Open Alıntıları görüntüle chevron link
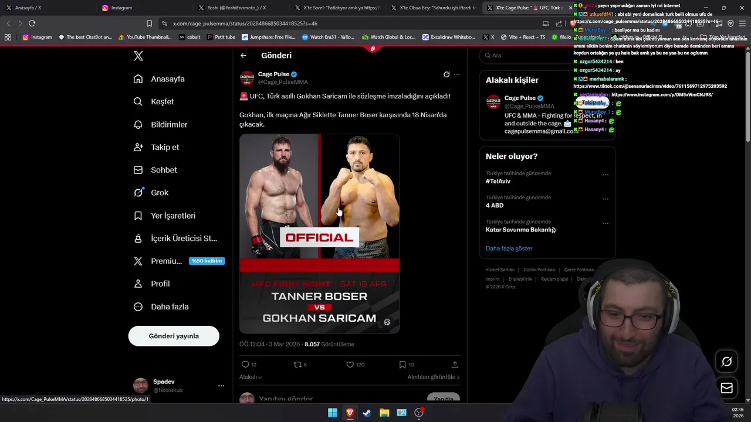 pos(434,377)
